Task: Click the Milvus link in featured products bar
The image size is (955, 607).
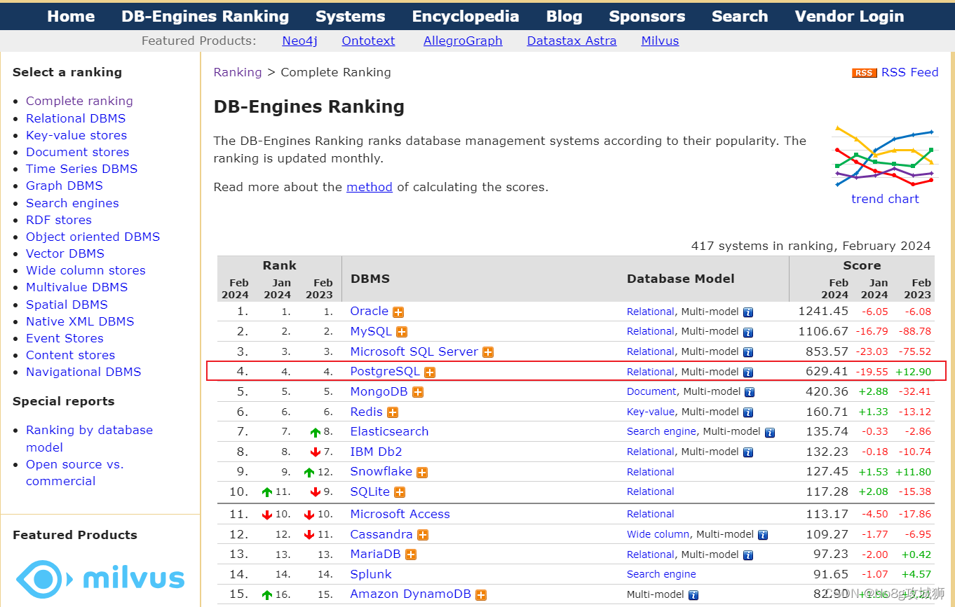Action: point(661,41)
